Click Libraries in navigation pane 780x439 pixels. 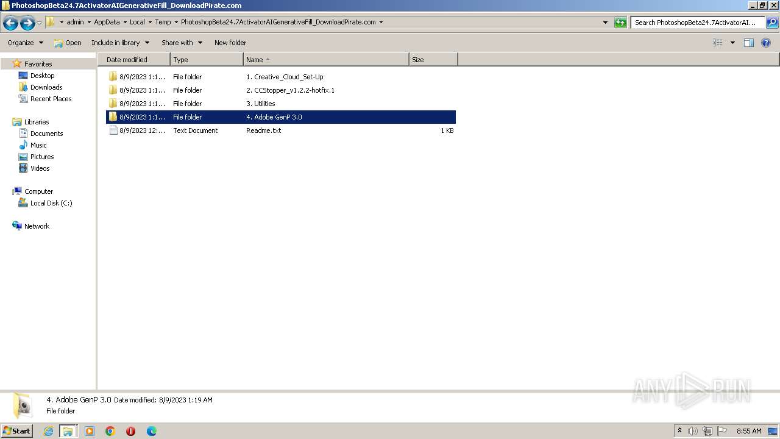(x=37, y=122)
